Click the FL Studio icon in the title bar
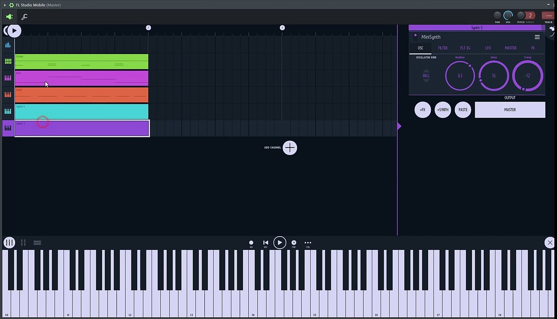This screenshot has width=557, height=319. pos(12,5)
